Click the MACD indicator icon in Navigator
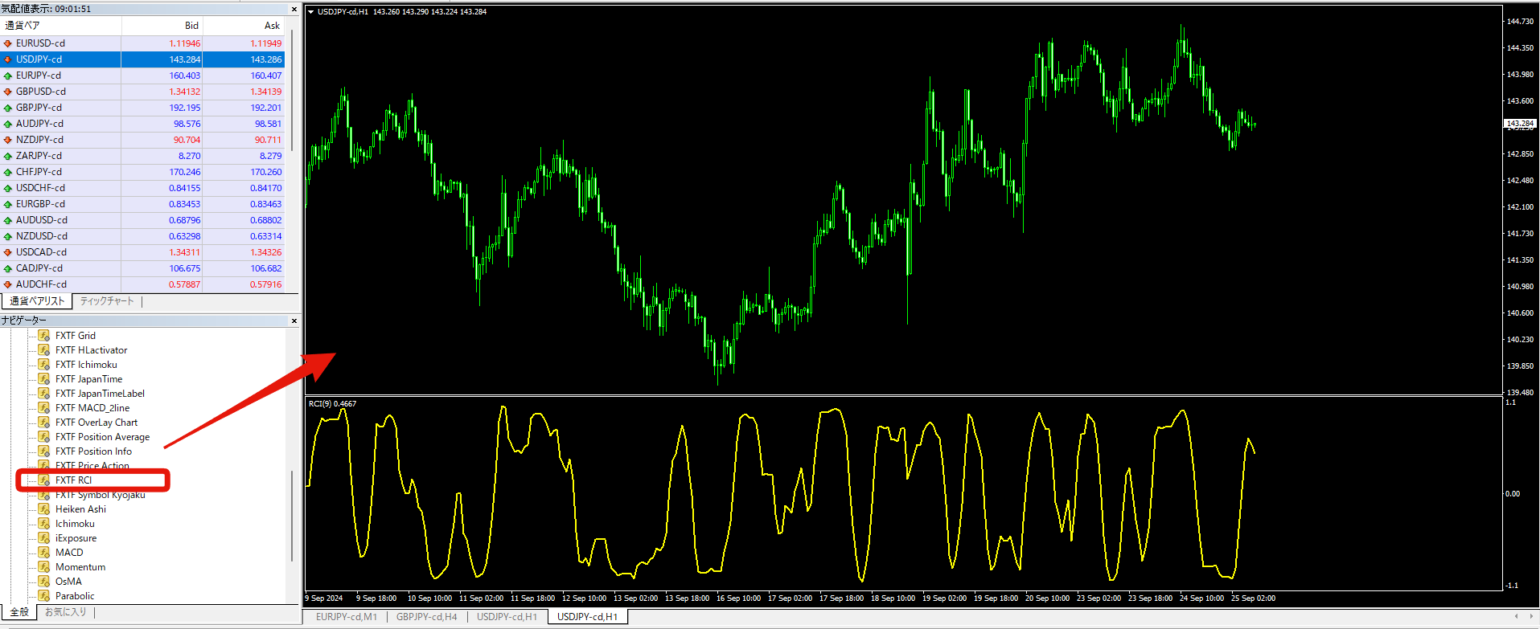 [44, 553]
